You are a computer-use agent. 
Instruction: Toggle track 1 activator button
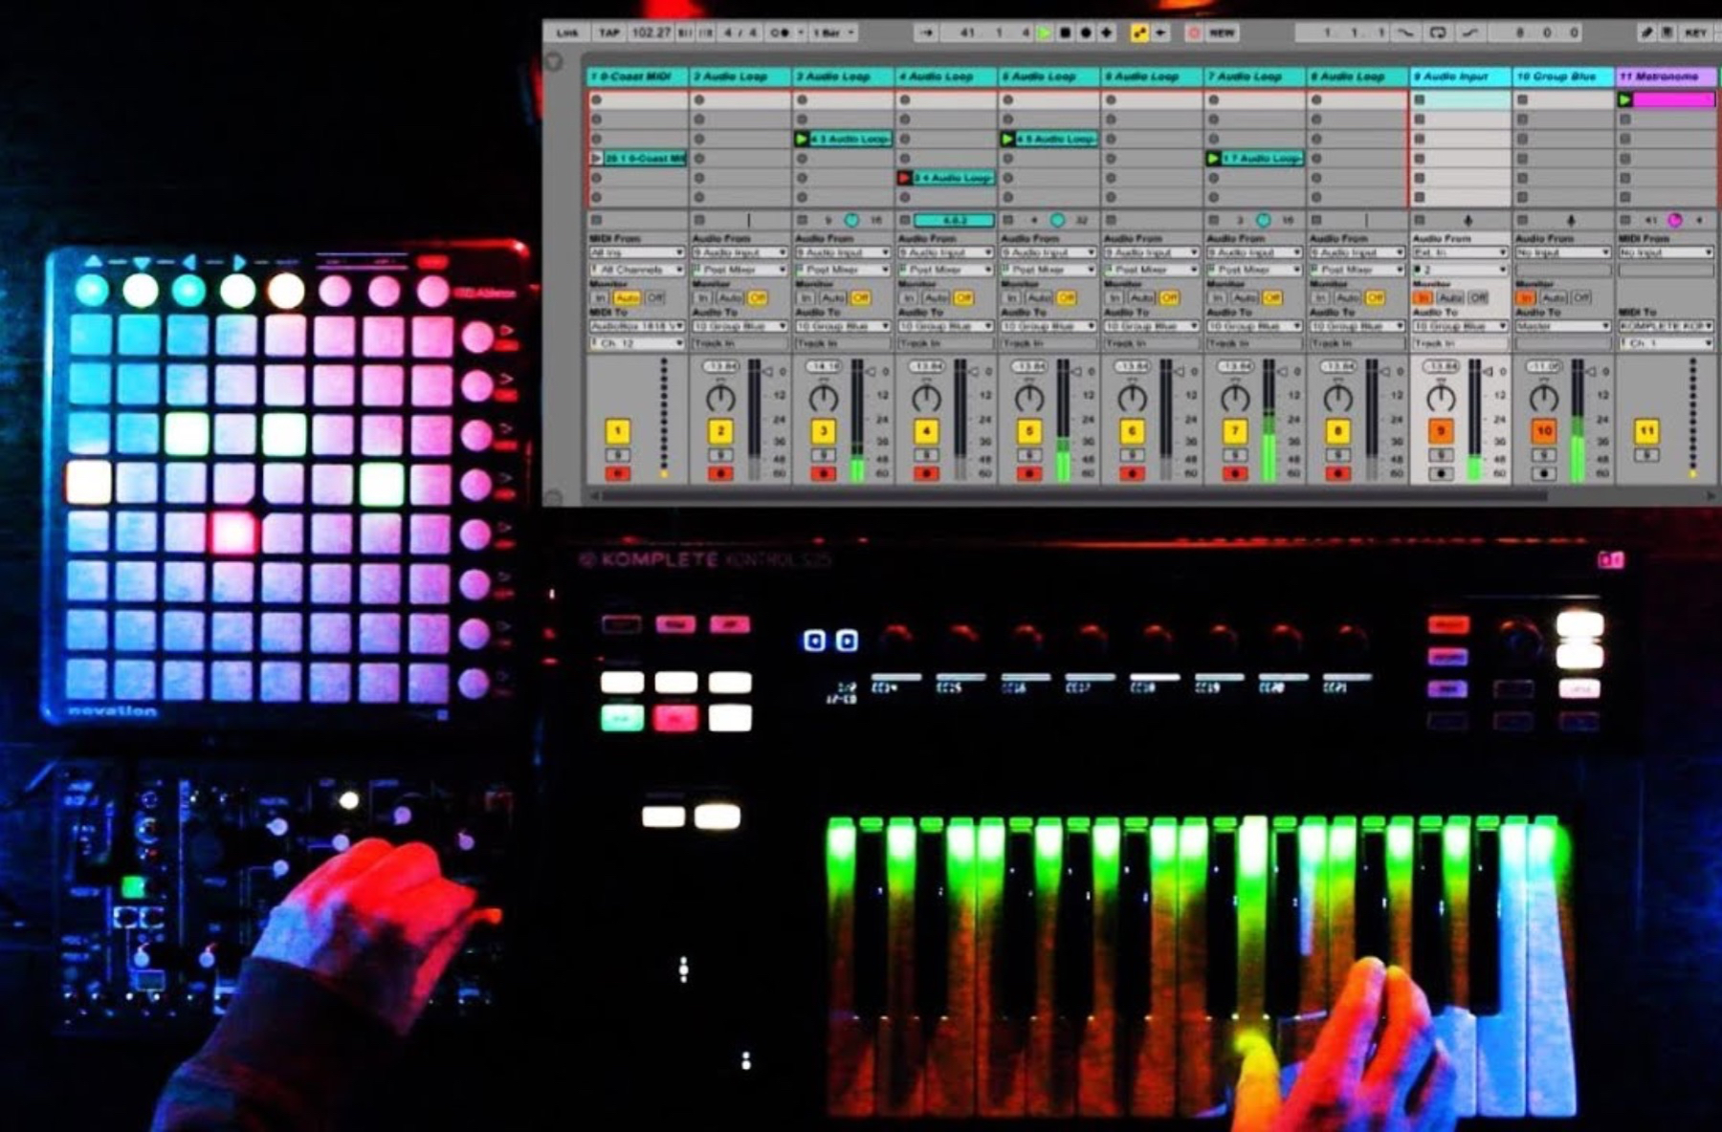[x=617, y=431]
